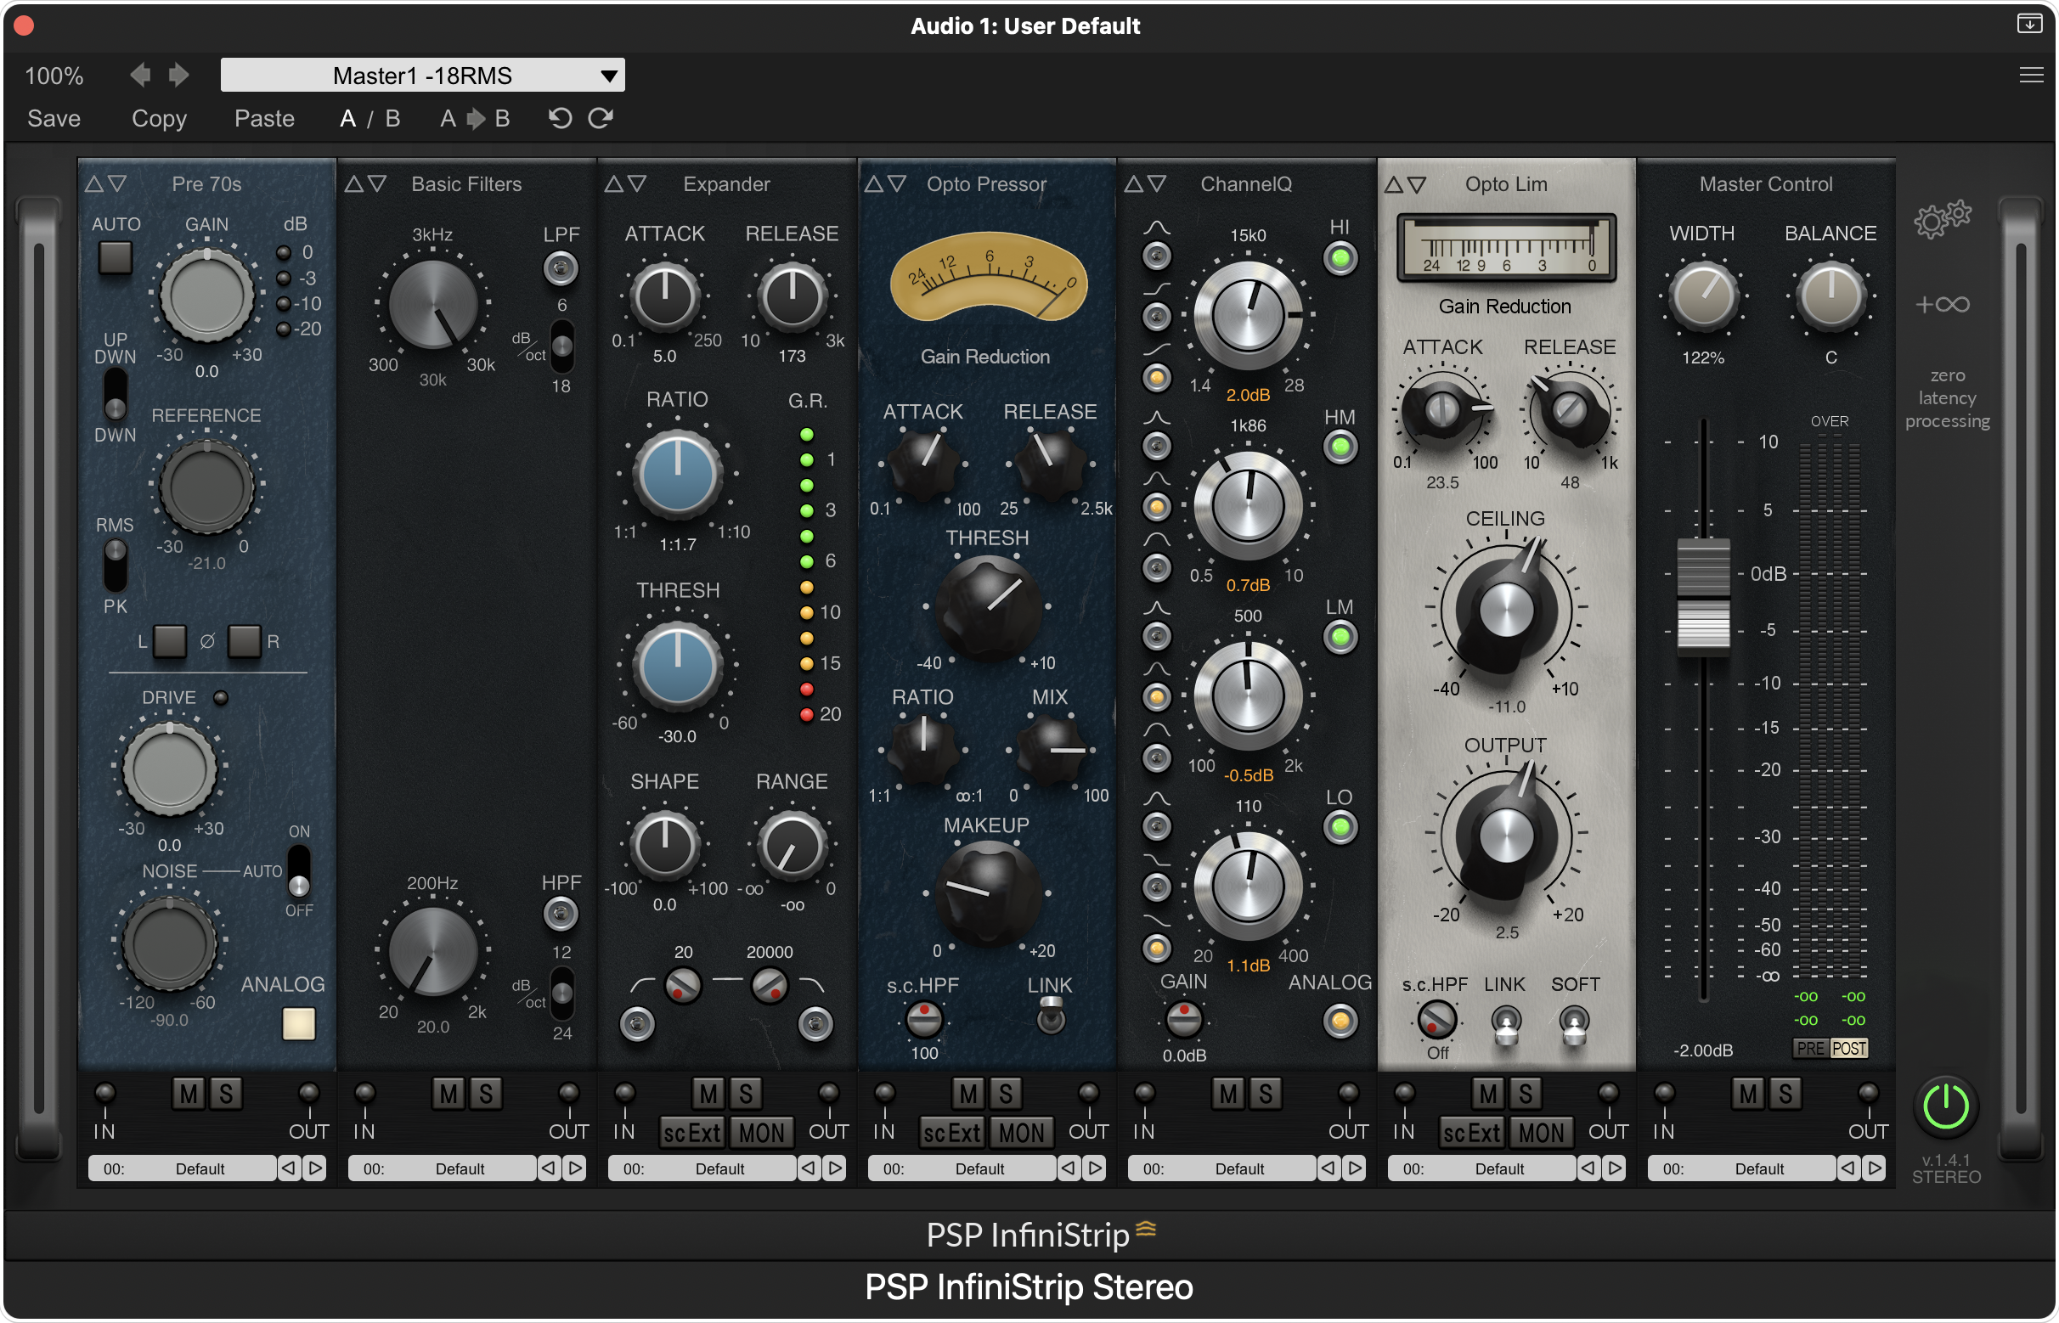
Task: Click Copy in the top toolbar
Action: [x=159, y=119]
